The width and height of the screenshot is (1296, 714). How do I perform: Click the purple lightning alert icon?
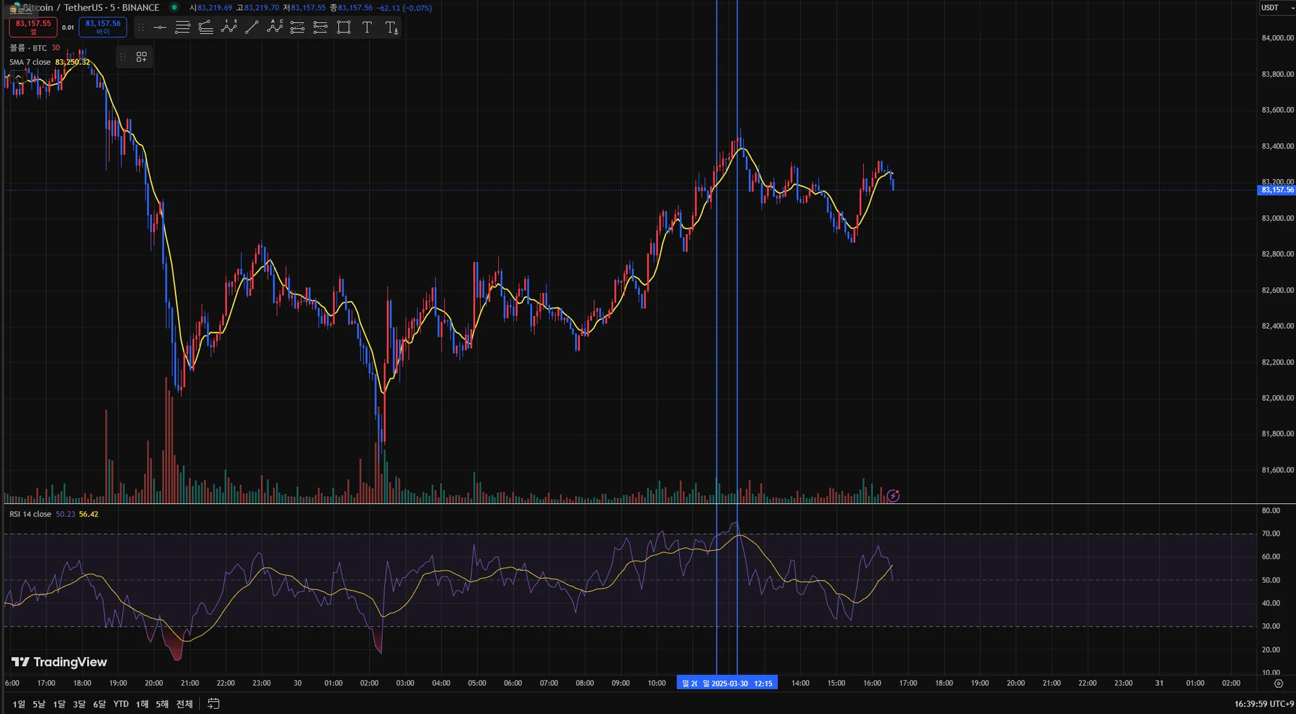click(x=893, y=496)
